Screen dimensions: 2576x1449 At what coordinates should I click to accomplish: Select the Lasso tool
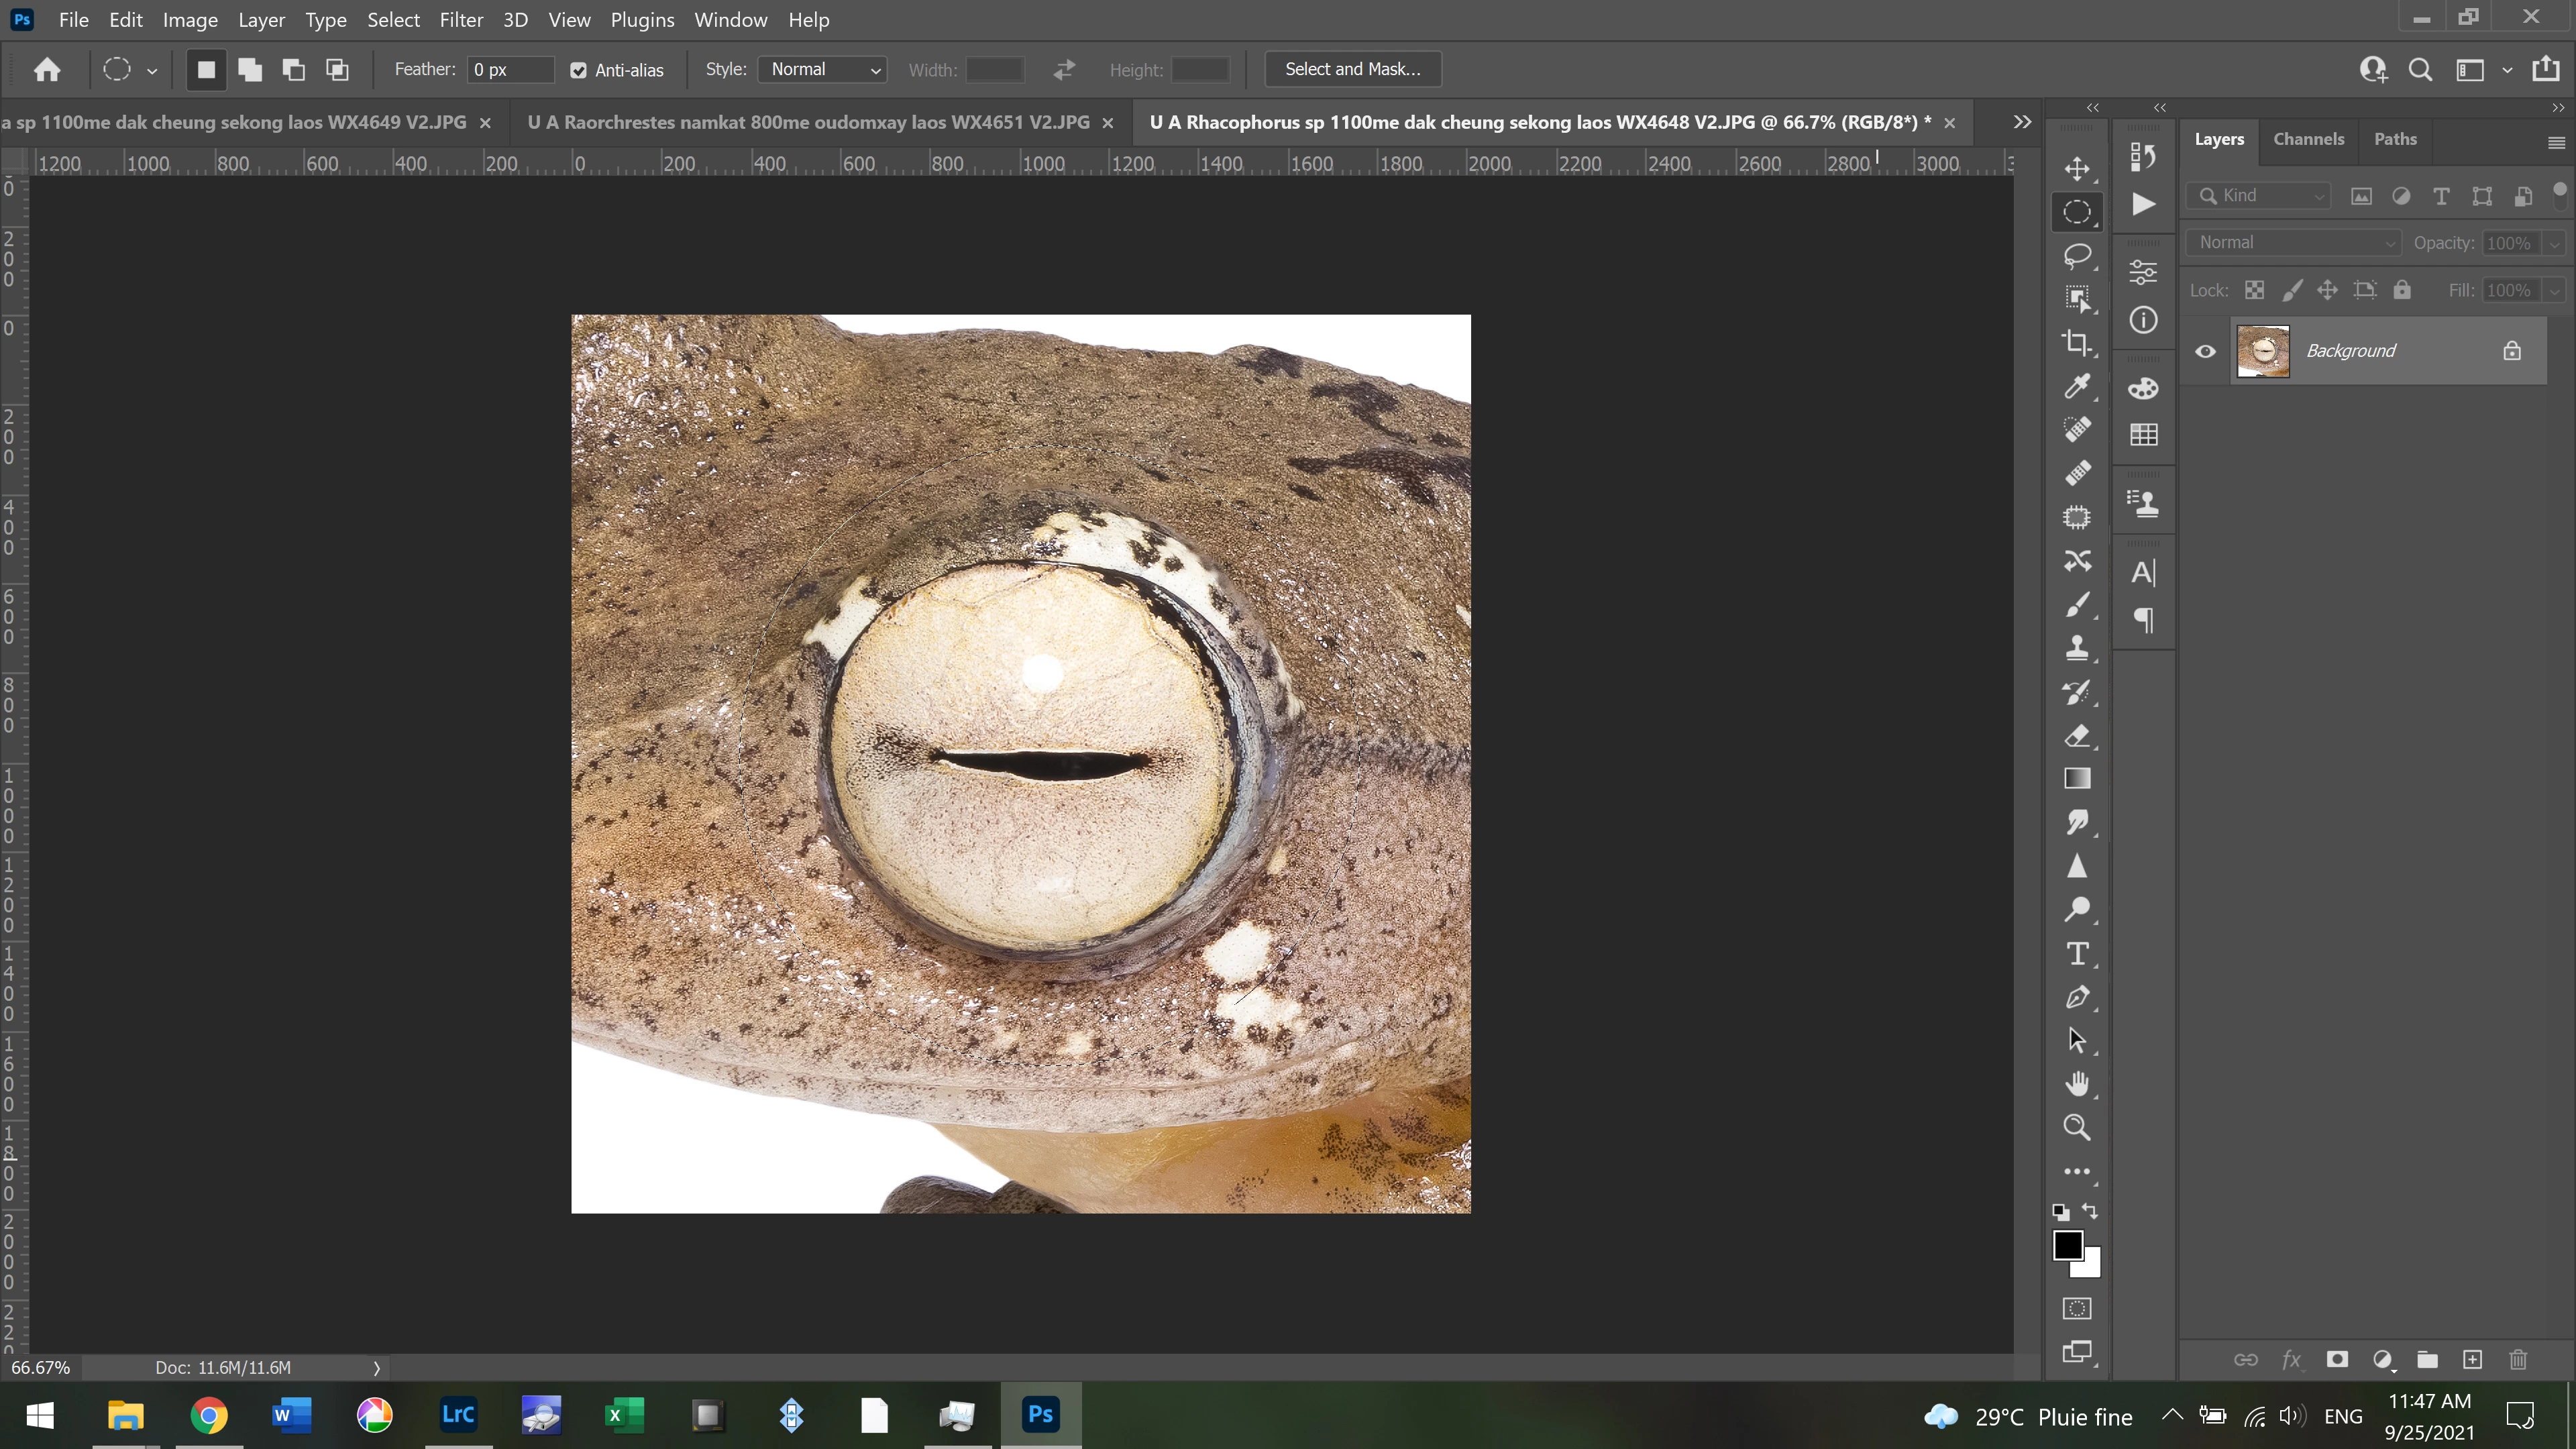click(x=2077, y=255)
